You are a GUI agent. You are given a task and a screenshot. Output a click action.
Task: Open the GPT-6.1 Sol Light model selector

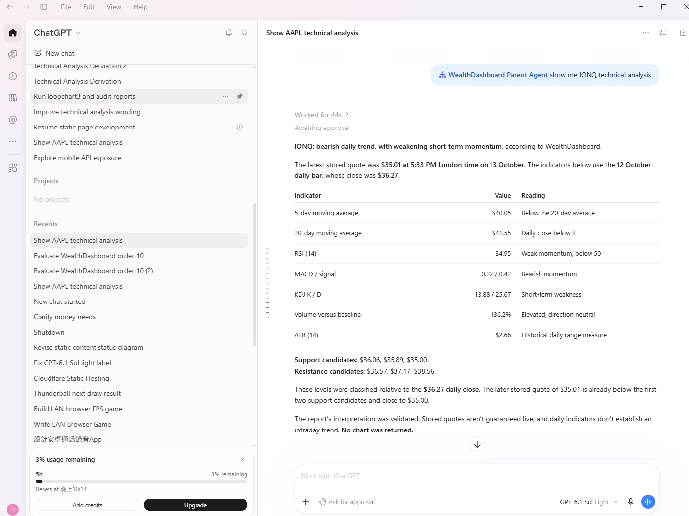[x=589, y=502]
